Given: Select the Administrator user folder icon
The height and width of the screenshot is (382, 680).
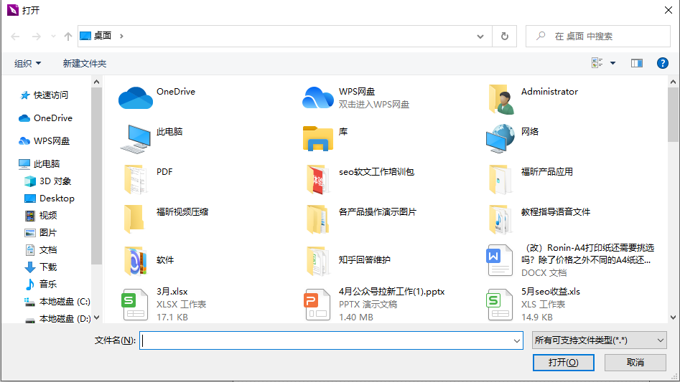Looking at the screenshot, I should pos(501,99).
